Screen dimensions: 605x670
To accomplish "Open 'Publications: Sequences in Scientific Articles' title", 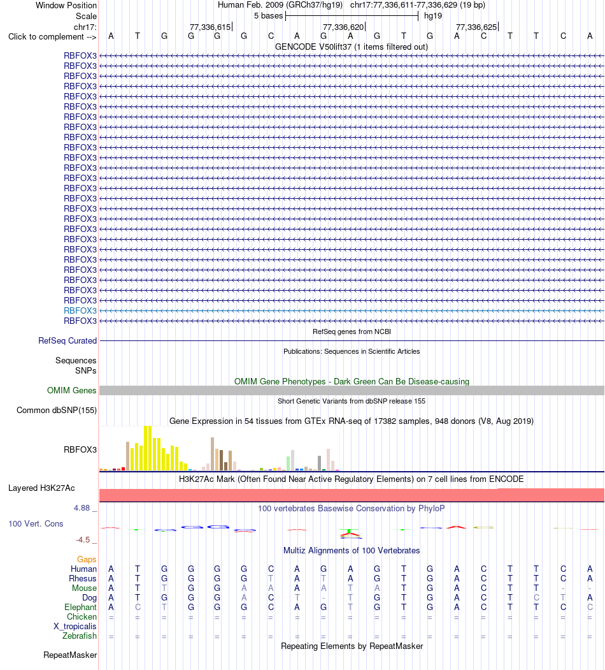I will click(x=352, y=351).
